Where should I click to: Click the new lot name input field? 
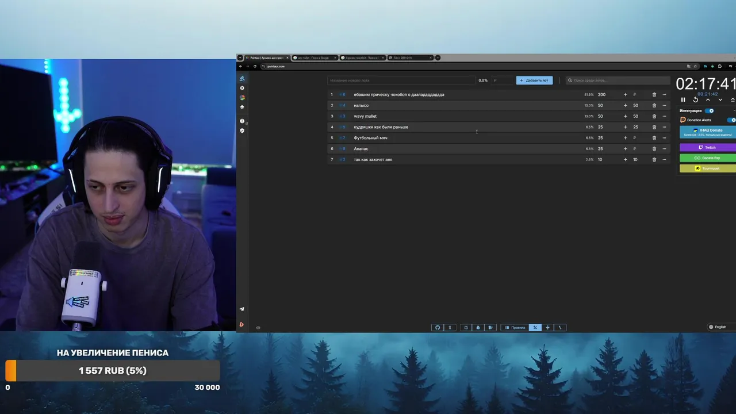point(401,80)
